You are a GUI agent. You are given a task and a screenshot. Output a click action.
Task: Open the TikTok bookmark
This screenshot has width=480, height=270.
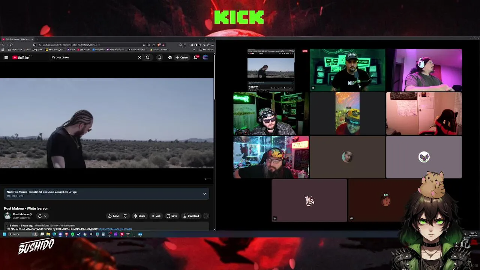137,49
